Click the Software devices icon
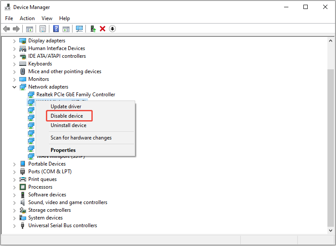The image size is (336, 246). pyautogui.click(x=23, y=195)
